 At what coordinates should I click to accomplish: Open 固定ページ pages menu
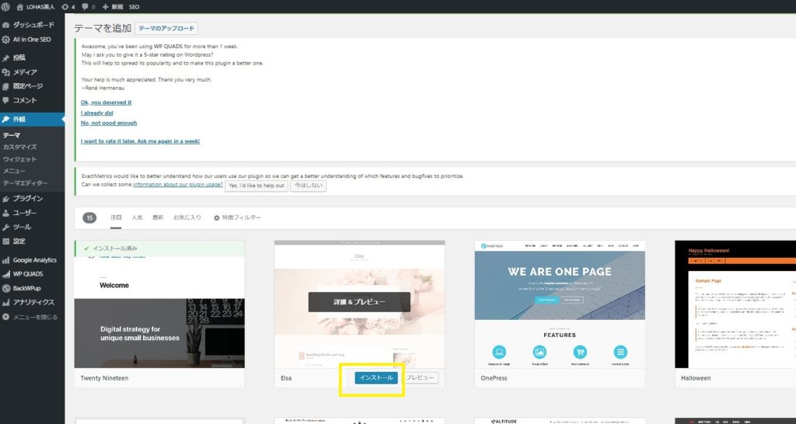pos(32,86)
